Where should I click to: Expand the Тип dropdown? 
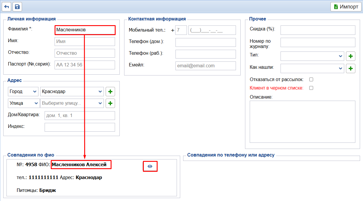(312, 56)
